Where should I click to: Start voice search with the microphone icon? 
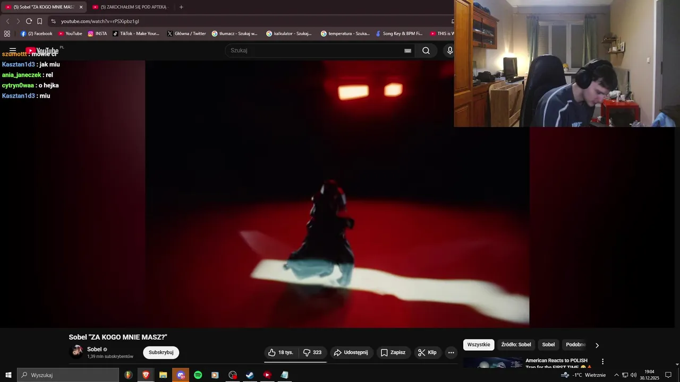point(450,50)
